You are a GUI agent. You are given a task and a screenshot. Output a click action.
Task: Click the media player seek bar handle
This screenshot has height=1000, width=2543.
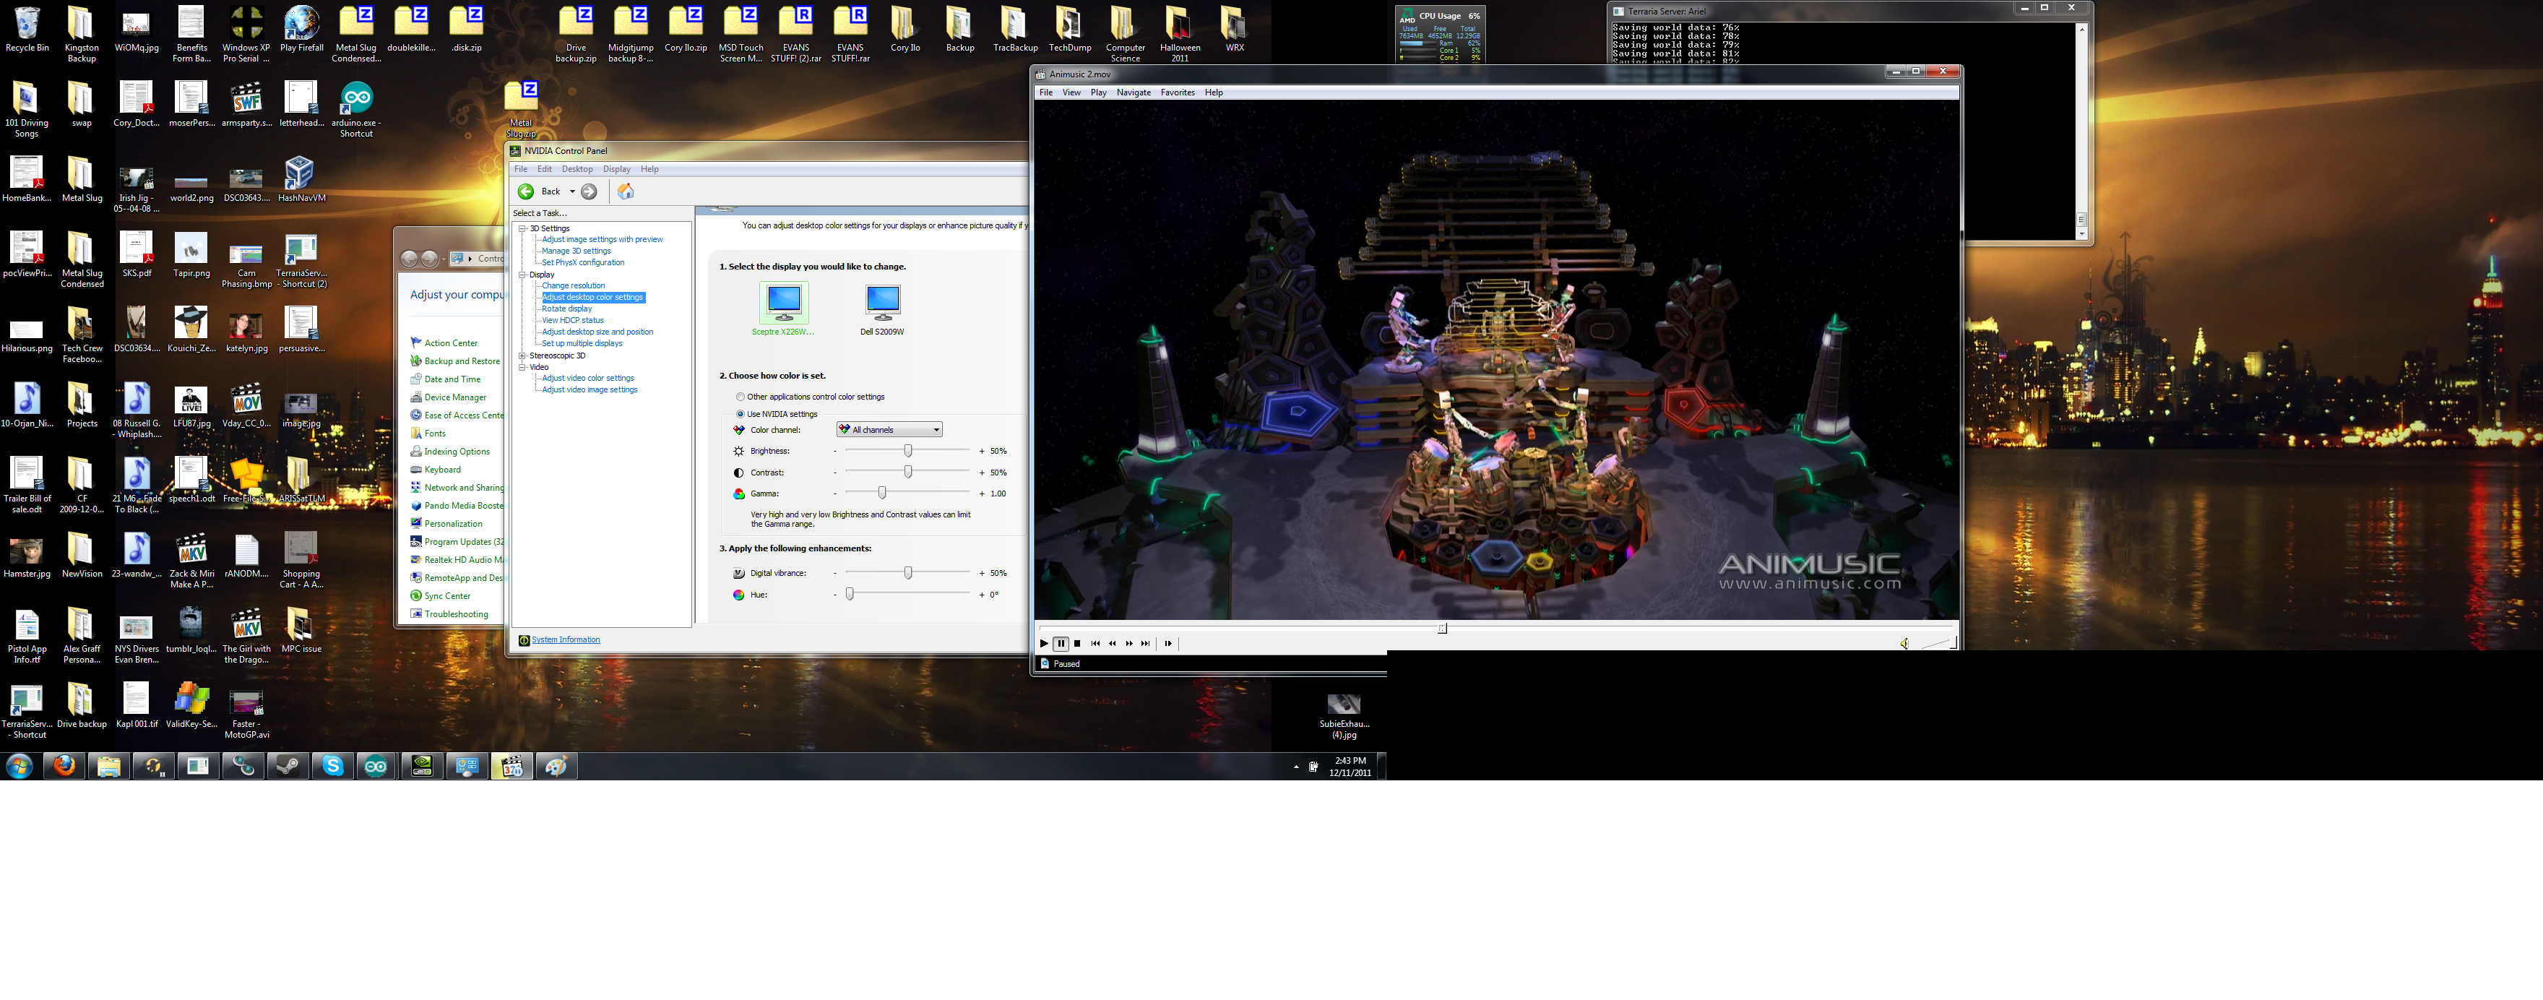pos(1442,628)
